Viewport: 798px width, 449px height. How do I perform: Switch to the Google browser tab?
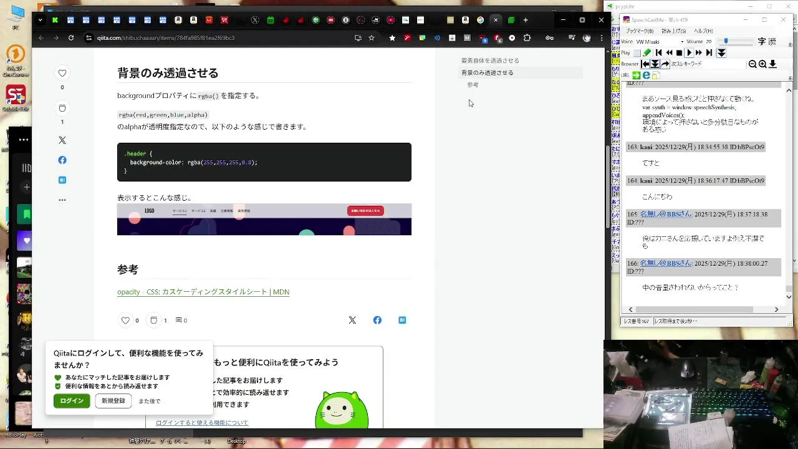pos(481,20)
